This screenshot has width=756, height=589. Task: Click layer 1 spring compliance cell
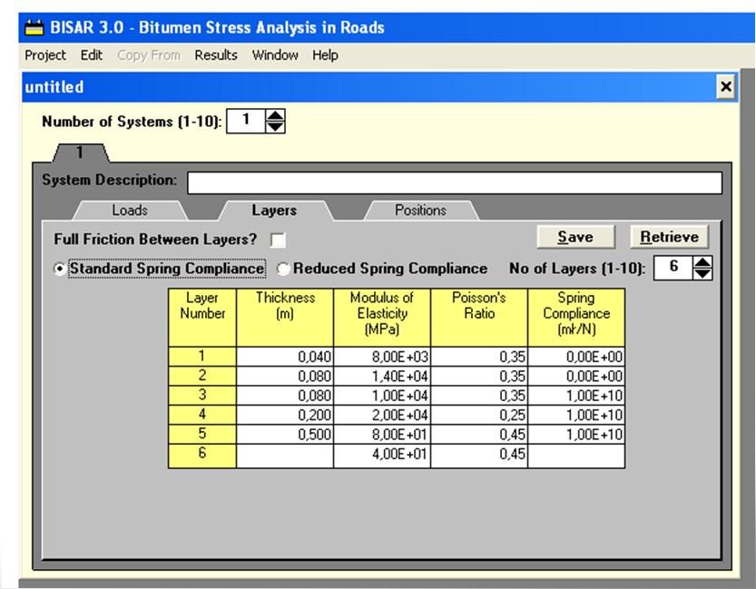576,357
